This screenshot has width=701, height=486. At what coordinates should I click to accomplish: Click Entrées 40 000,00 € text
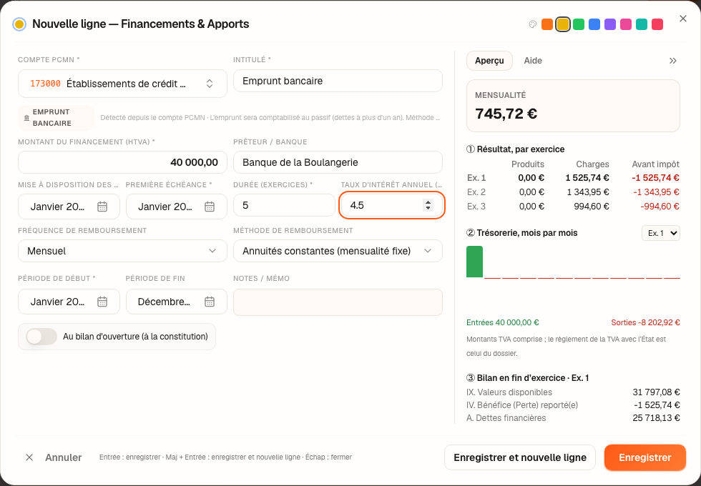tap(502, 322)
